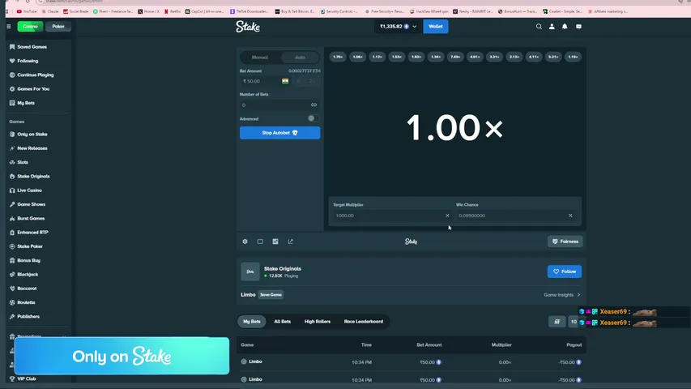Switch to Auto betting tab
The image size is (691, 389).
point(300,58)
